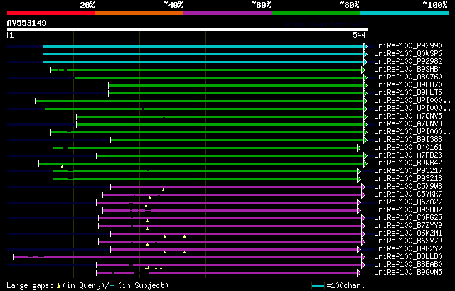Click the red 20% identity scale segment
This screenshot has height=291, width=455.
click(51, 13)
